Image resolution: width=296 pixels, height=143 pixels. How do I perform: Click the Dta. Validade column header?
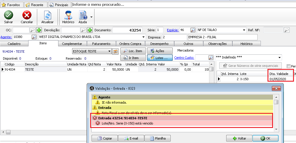point(281,74)
